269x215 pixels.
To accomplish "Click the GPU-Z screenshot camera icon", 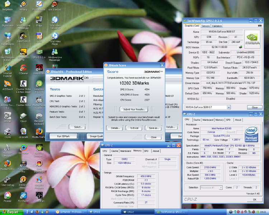I will tap(260, 26).
